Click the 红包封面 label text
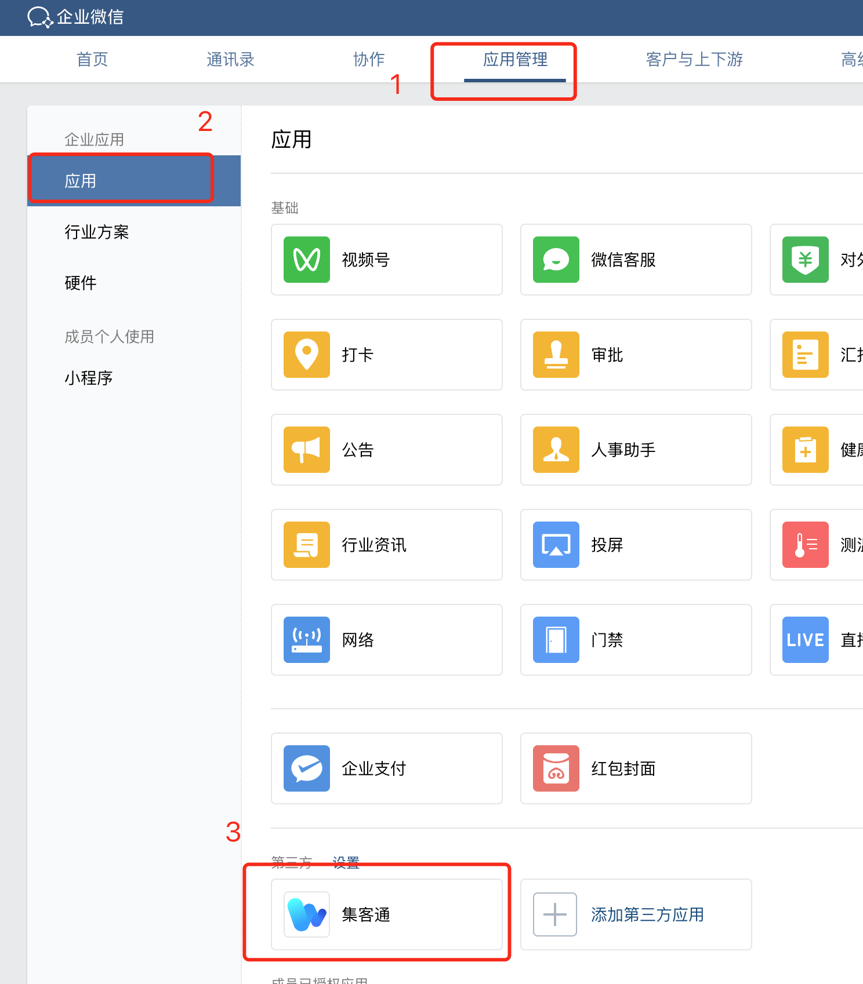The image size is (863, 984). coord(623,768)
